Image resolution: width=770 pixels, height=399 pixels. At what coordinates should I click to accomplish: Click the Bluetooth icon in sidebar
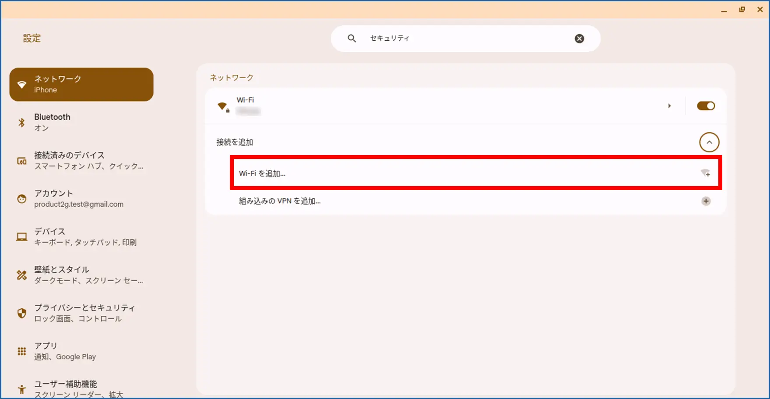pyautogui.click(x=21, y=123)
